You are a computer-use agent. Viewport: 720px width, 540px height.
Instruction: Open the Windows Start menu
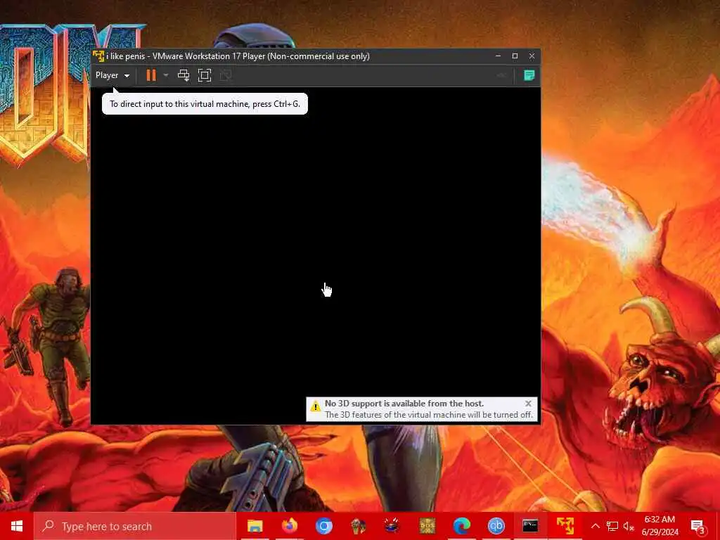pyautogui.click(x=17, y=526)
